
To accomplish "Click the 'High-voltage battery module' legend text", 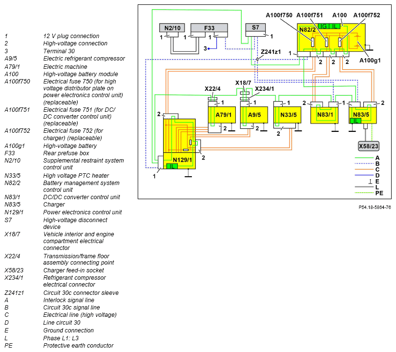I will click(x=81, y=74).
